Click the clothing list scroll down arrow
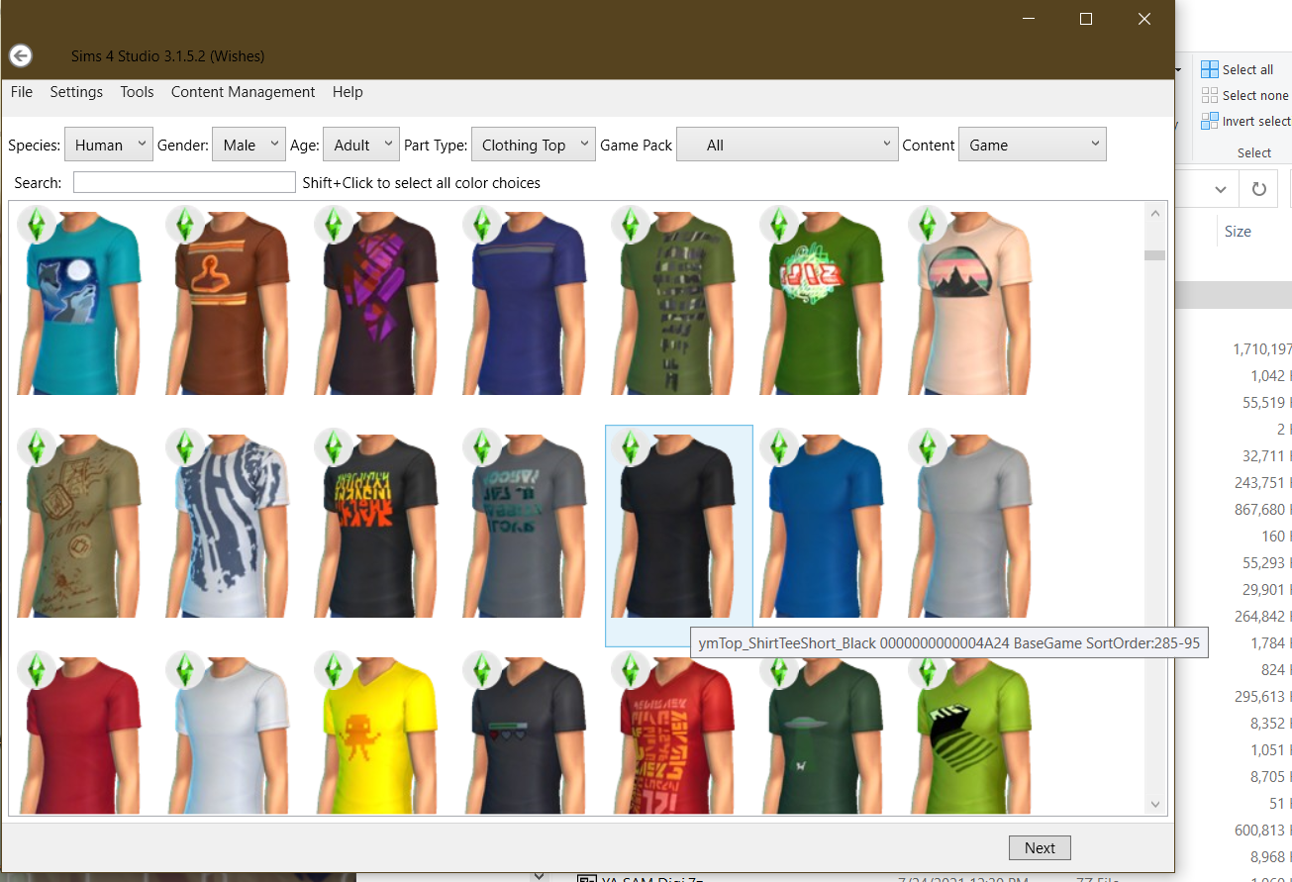1292x882 pixels. pyautogui.click(x=1155, y=805)
